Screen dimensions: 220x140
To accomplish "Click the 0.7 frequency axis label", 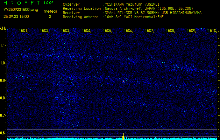I will coord(3,115).
